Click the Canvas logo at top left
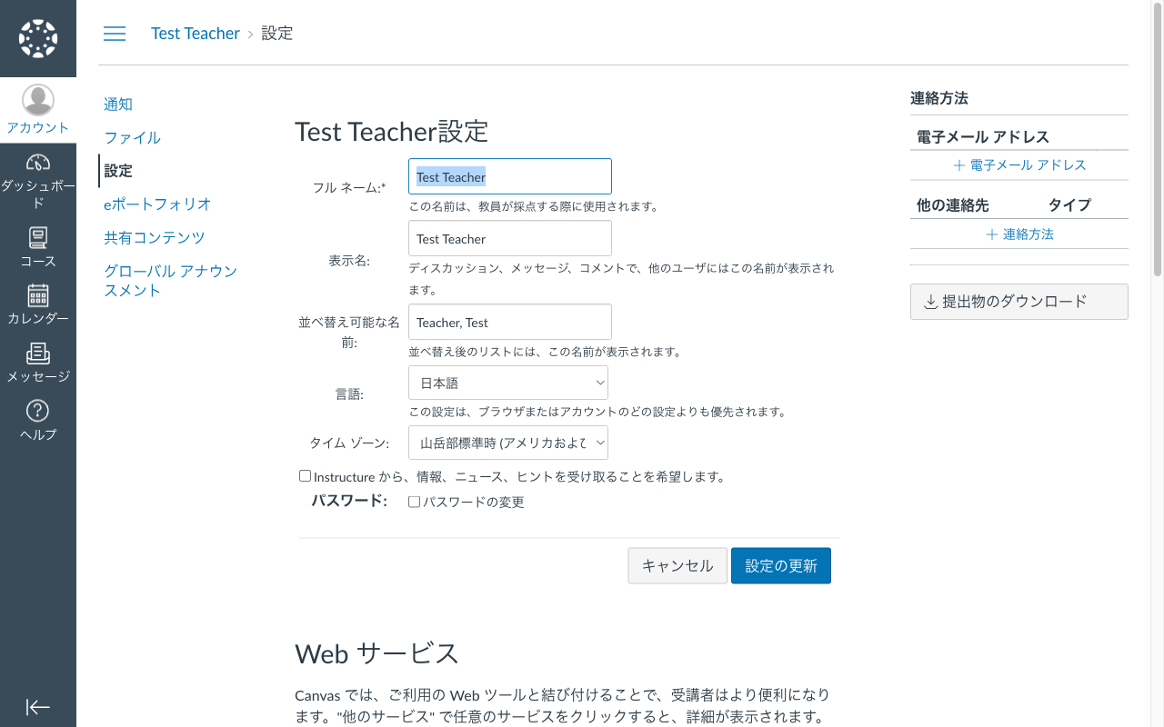Image resolution: width=1164 pixels, height=727 pixels. pos(37,38)
